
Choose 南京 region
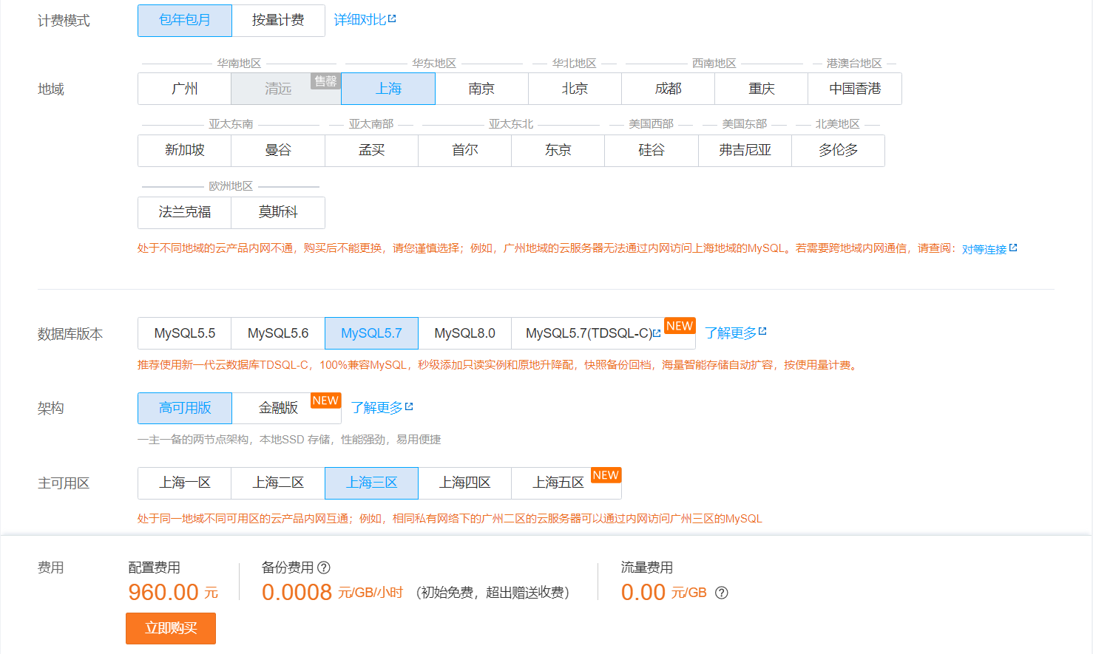pos(481,89)
